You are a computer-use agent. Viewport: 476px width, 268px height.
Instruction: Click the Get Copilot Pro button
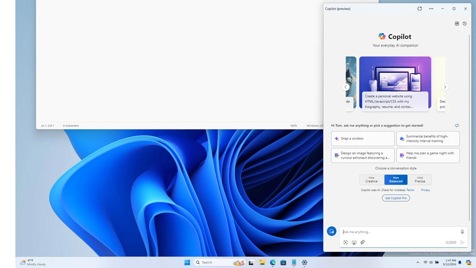click(396, 198)
